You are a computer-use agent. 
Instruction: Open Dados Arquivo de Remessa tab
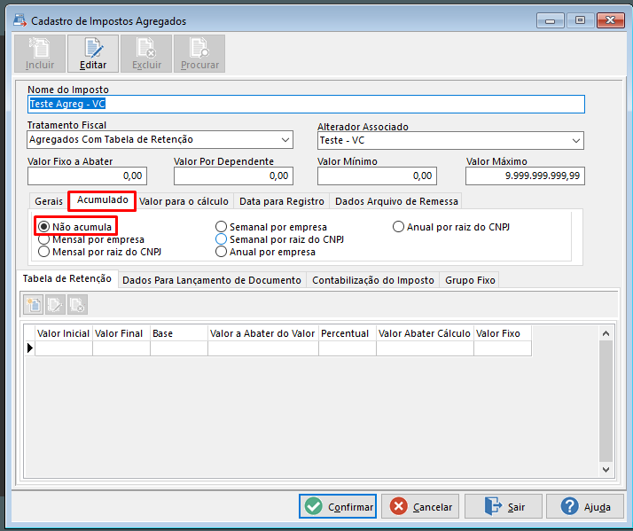click(396, 201)
